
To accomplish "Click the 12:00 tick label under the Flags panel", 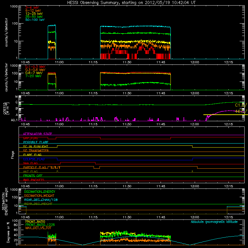I will pos(195,186).
